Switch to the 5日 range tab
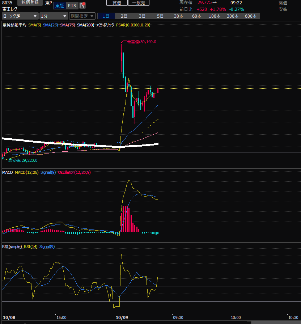Image resolution: width=301 pixels, height=324 pixels. [160, 16]
